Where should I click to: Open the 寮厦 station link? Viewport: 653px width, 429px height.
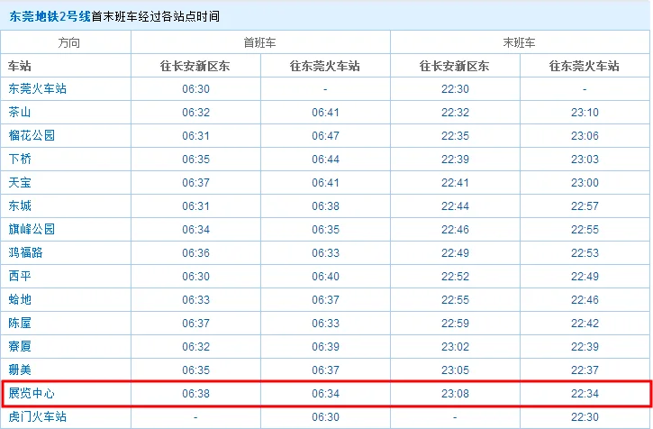20,346
